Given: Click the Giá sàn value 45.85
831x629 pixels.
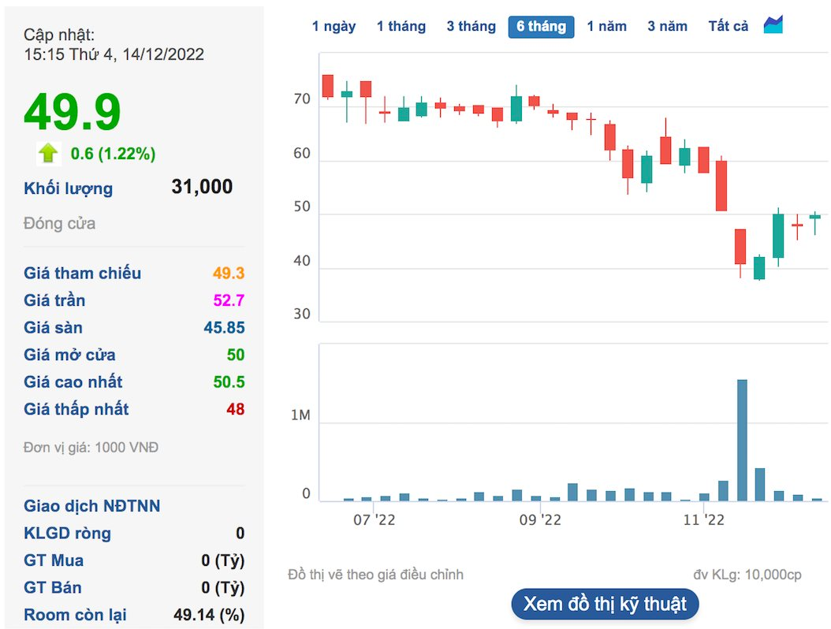Looking at the screenshot, I should (224, 328).
